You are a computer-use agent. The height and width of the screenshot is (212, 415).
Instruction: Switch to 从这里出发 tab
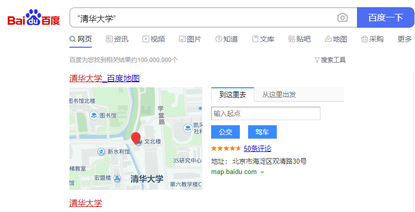pyautogui.click(x=279, y=94)
